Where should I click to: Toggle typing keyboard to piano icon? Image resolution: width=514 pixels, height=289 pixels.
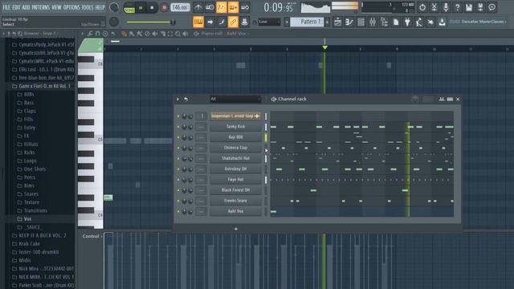tap(198, 22)
